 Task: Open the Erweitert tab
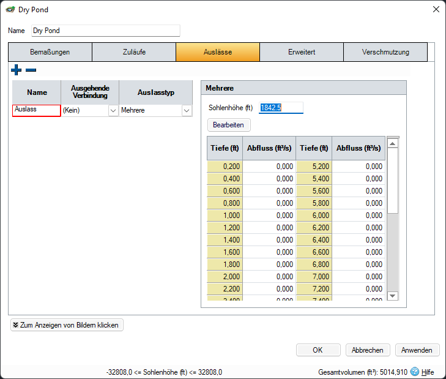(302, 52)
